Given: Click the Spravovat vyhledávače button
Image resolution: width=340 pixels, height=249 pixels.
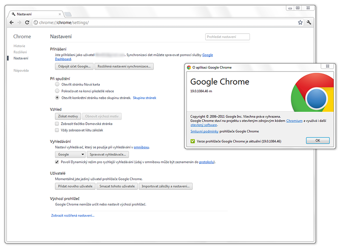Looking at the screenshot, I should click(108, 155).
